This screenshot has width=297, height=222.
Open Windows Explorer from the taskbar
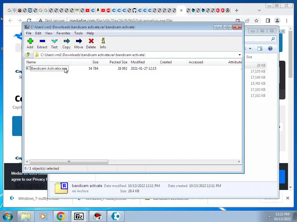[x=26, y=216]
